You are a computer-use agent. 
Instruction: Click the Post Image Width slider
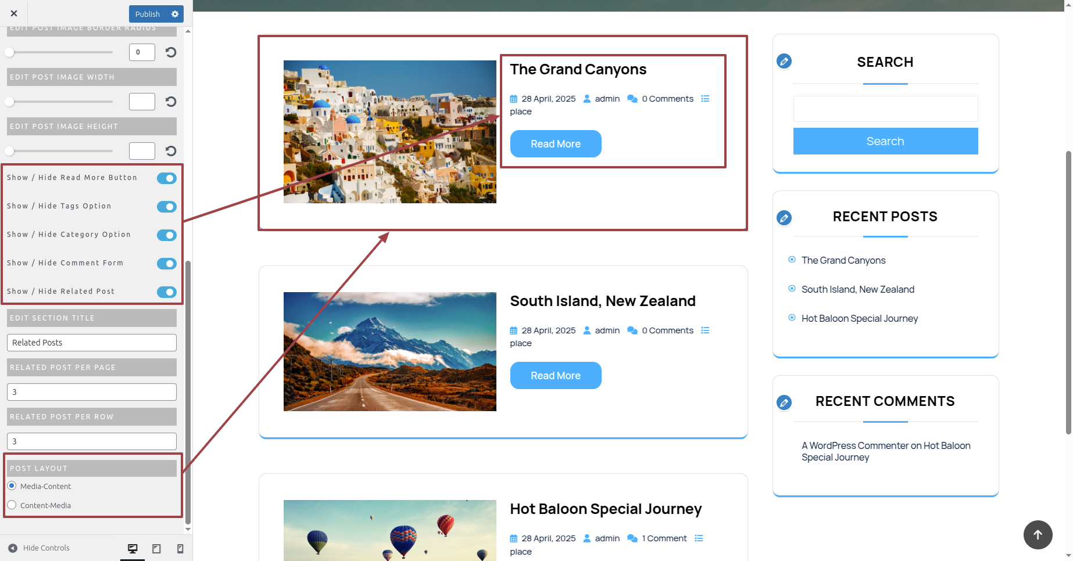pos(60,102)
